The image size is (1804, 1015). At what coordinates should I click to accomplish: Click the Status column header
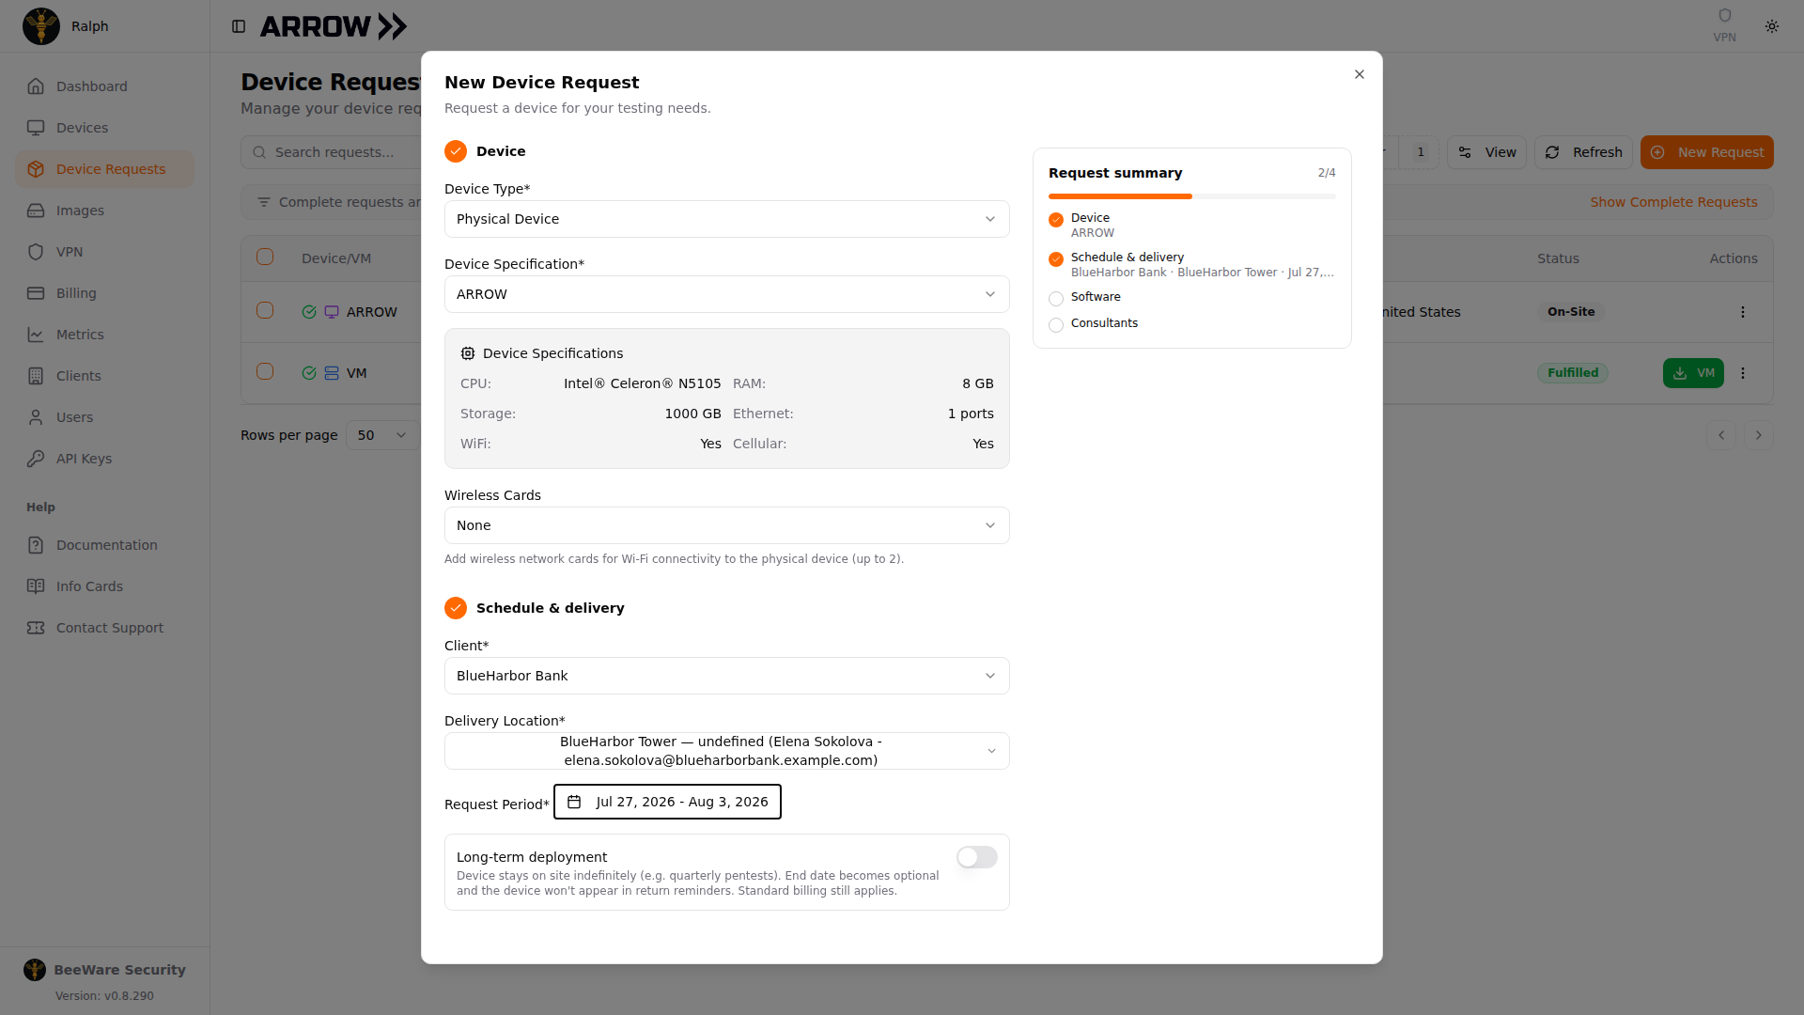(x=1558, y=258)
